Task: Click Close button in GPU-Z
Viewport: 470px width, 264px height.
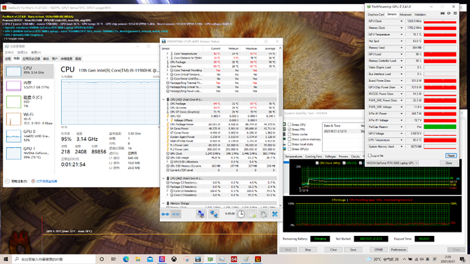Action: (448, 163)
